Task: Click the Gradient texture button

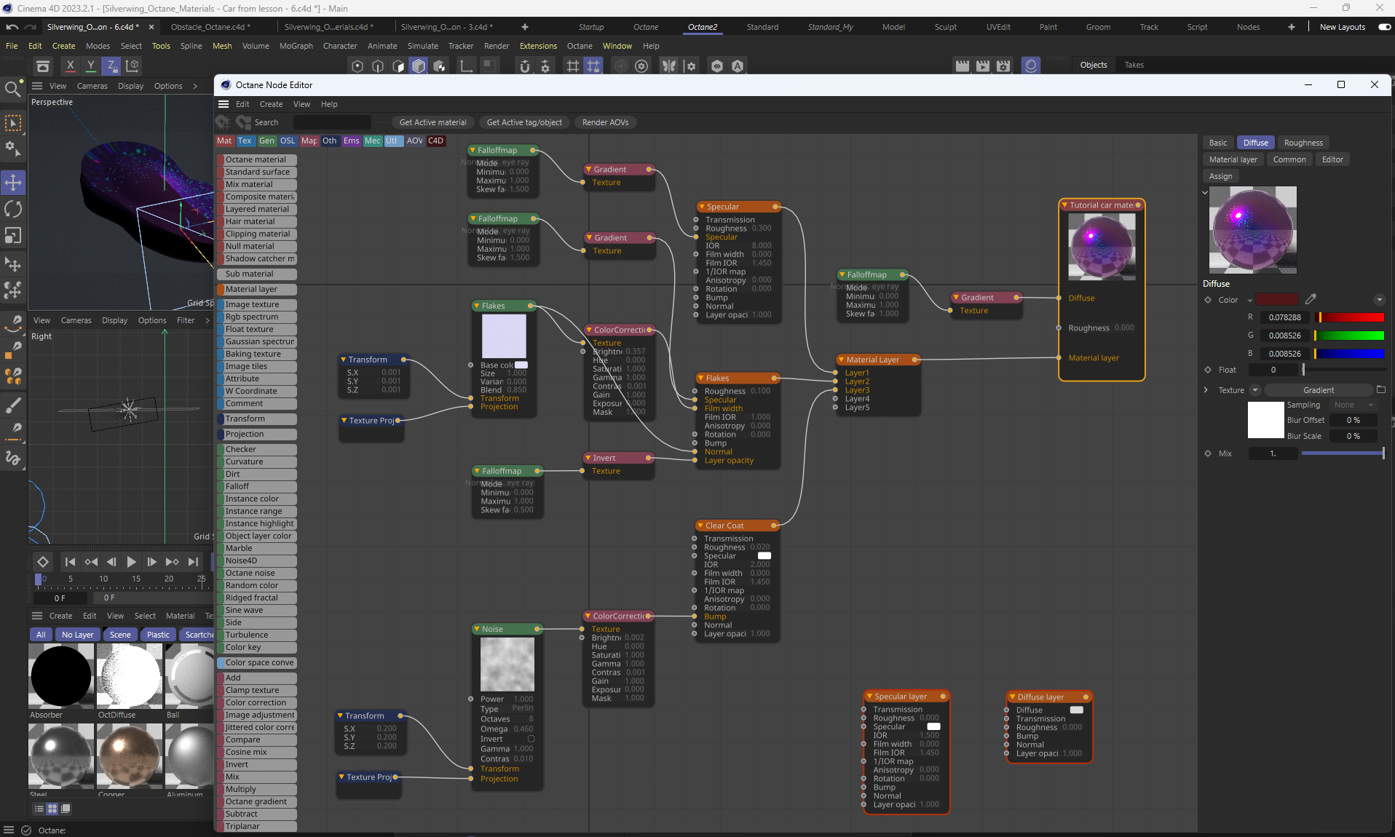Action: tap(1318, 390)
